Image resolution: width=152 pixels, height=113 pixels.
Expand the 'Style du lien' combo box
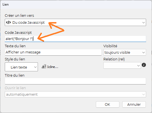click(x=21, y=67)
